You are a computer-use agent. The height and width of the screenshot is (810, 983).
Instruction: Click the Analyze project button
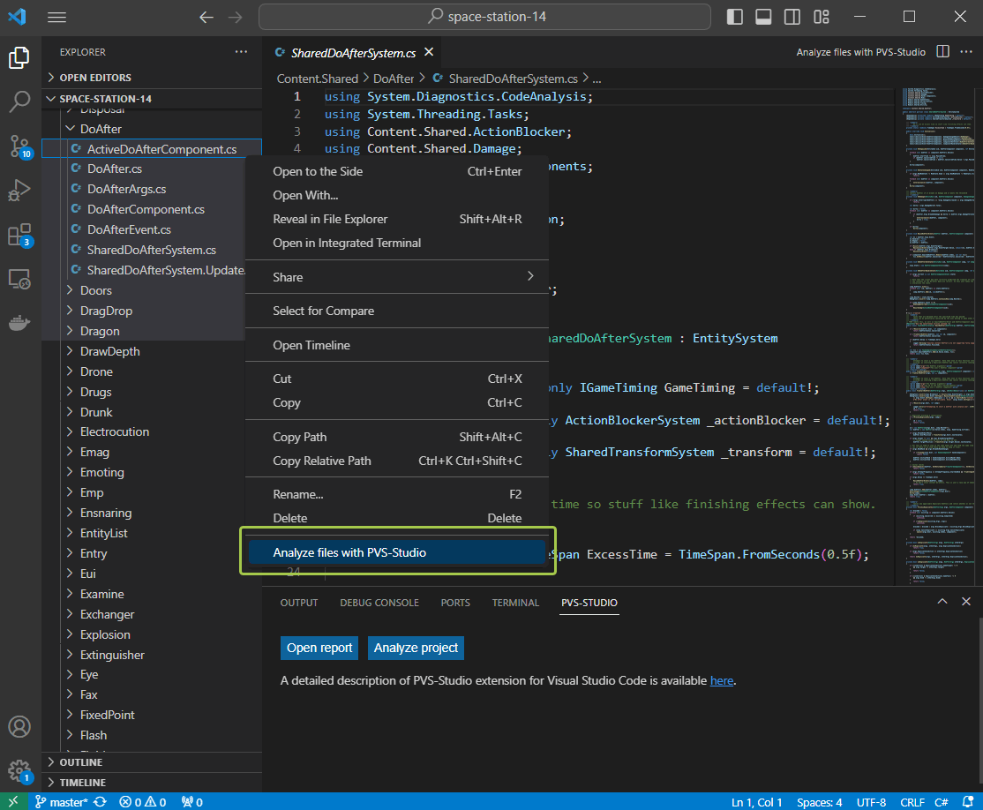click(416, 648)
